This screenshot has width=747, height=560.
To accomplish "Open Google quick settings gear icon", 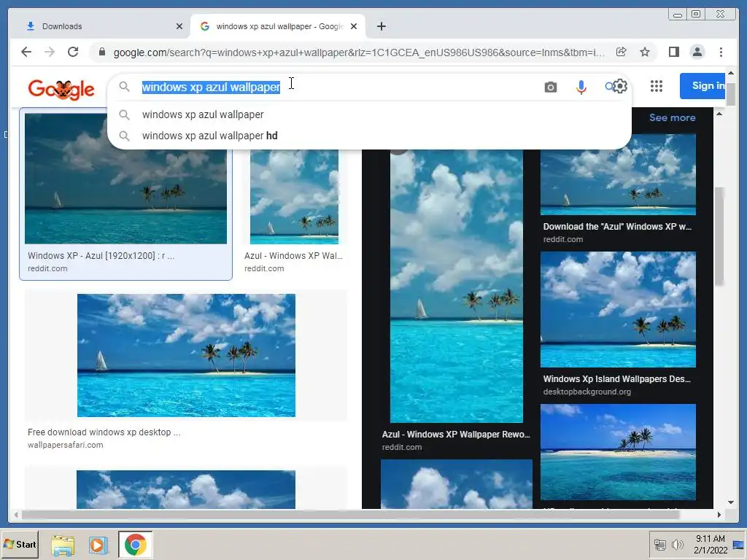I will pos(620,86).
